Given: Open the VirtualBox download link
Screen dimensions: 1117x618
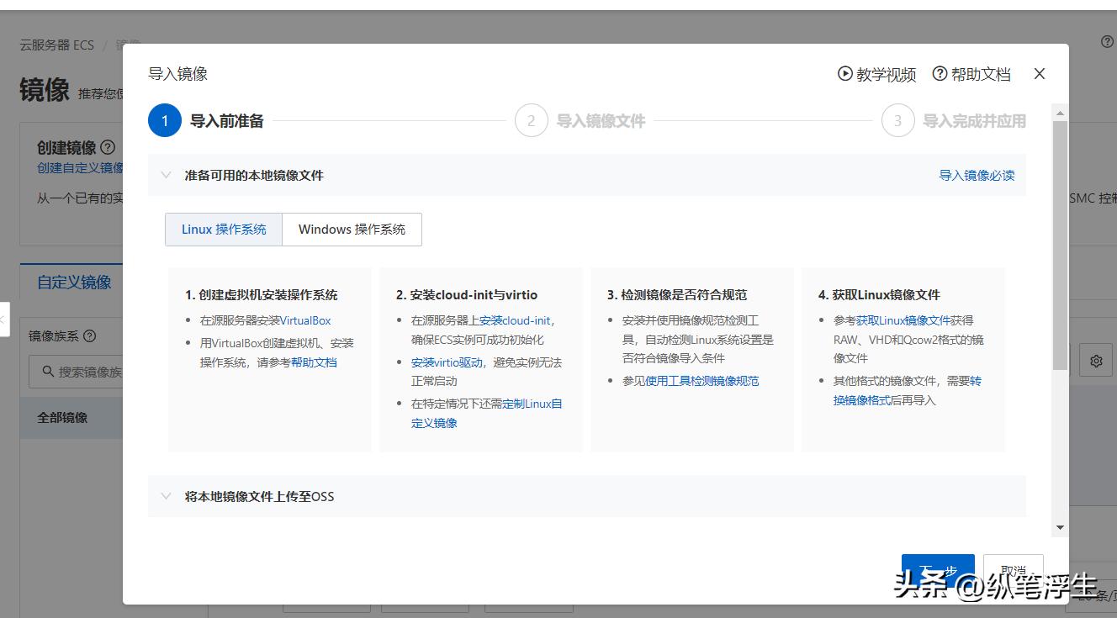Looking at the screenshot, I should pos(307,320).
